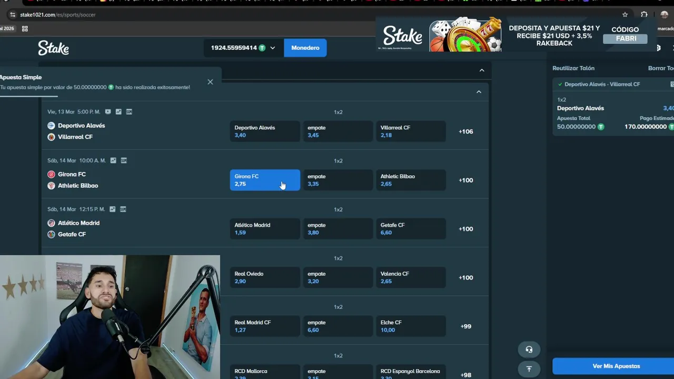
Task: Select empate 3,20 for Oviedo match
Action: (x=338, y=277)
